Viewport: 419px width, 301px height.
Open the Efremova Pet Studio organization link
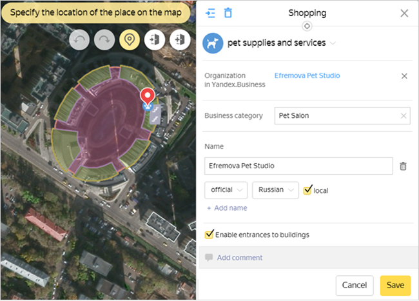307,76
